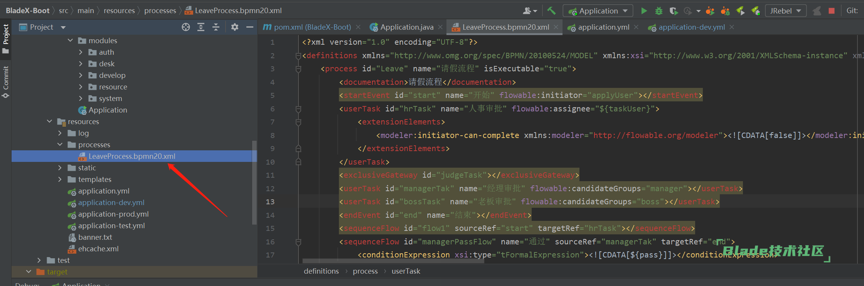The image size is (864, 286).
Task: Fold the sequenceFlow managerPassFlow on line 16
Action: pos(298,242)
